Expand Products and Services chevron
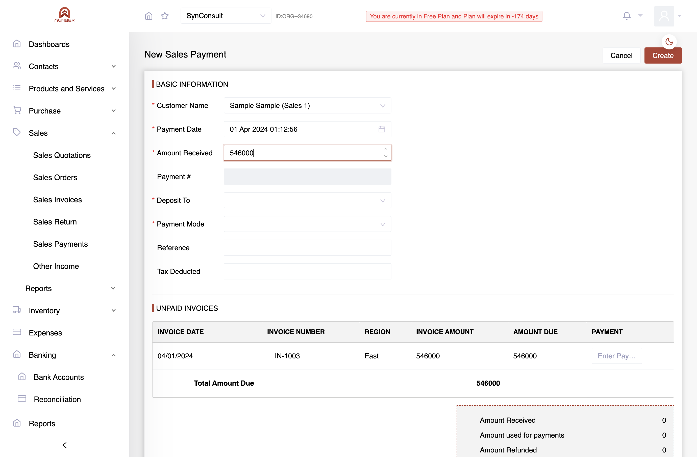The height and width of the screenshot is (457, 697). (114, 89)
